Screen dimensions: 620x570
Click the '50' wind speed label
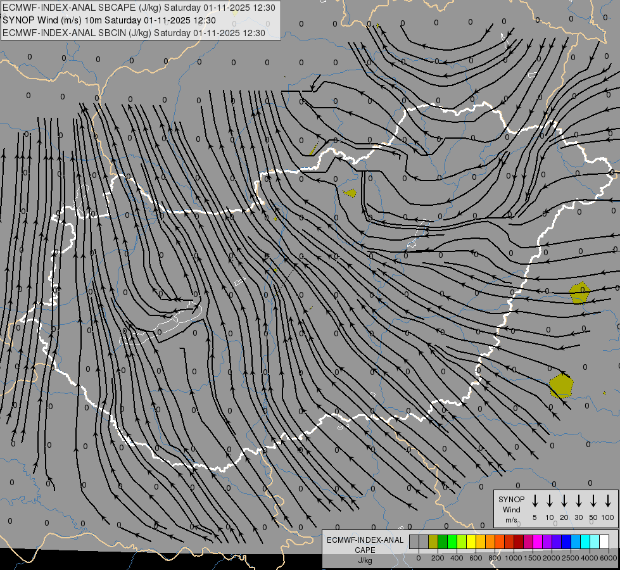593,517
